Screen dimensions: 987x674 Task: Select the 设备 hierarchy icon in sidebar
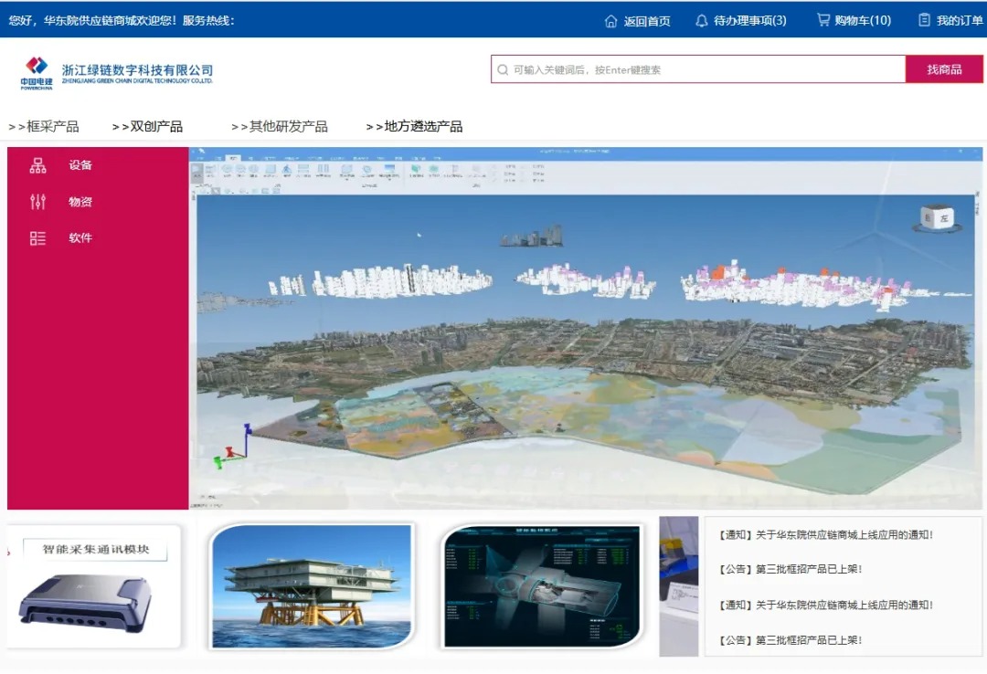click(x=37, y=165)
